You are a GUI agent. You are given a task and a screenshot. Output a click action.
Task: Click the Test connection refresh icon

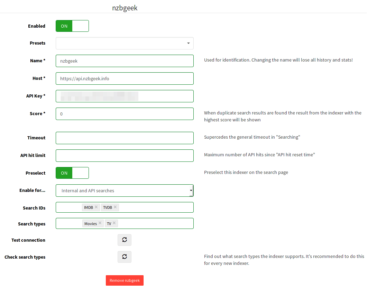point(125,240)
